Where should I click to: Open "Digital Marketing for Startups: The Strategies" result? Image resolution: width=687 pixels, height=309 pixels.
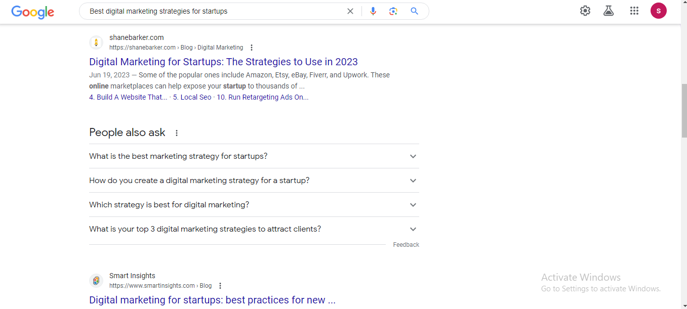coord(223,62)
